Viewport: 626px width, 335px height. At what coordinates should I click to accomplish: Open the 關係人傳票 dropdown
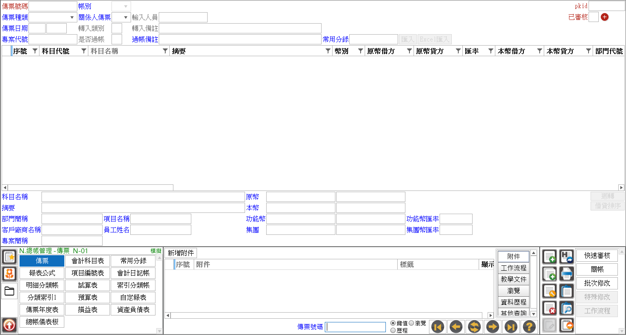coord(126,18)
